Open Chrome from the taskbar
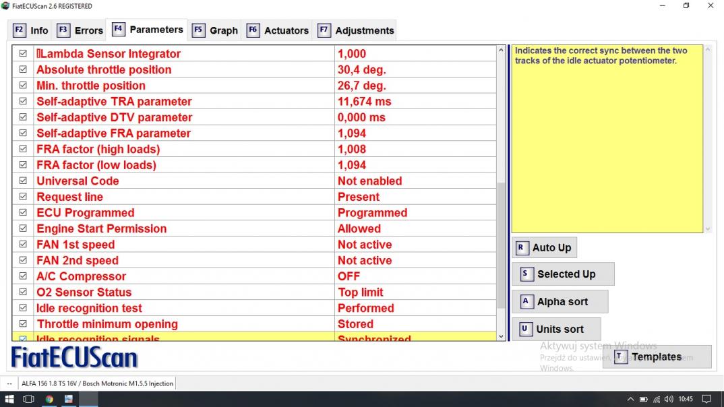 click(49, 399)
